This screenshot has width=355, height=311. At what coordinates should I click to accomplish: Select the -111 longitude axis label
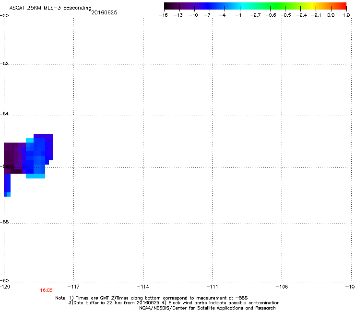213,287
